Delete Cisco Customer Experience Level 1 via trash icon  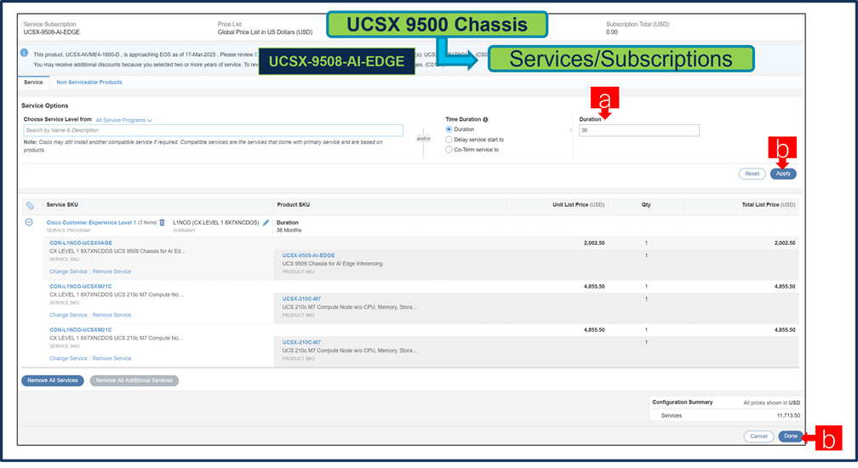[x=162, y=223]
